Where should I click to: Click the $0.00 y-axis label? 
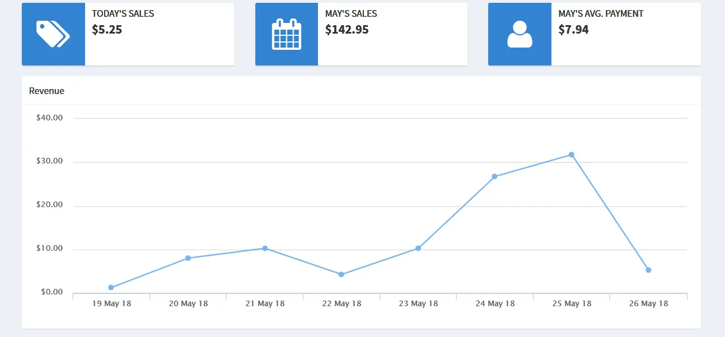pos(52,292)
